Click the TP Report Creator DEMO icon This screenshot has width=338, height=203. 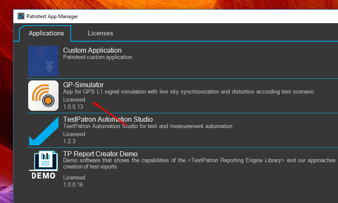(x=43, y=165)
